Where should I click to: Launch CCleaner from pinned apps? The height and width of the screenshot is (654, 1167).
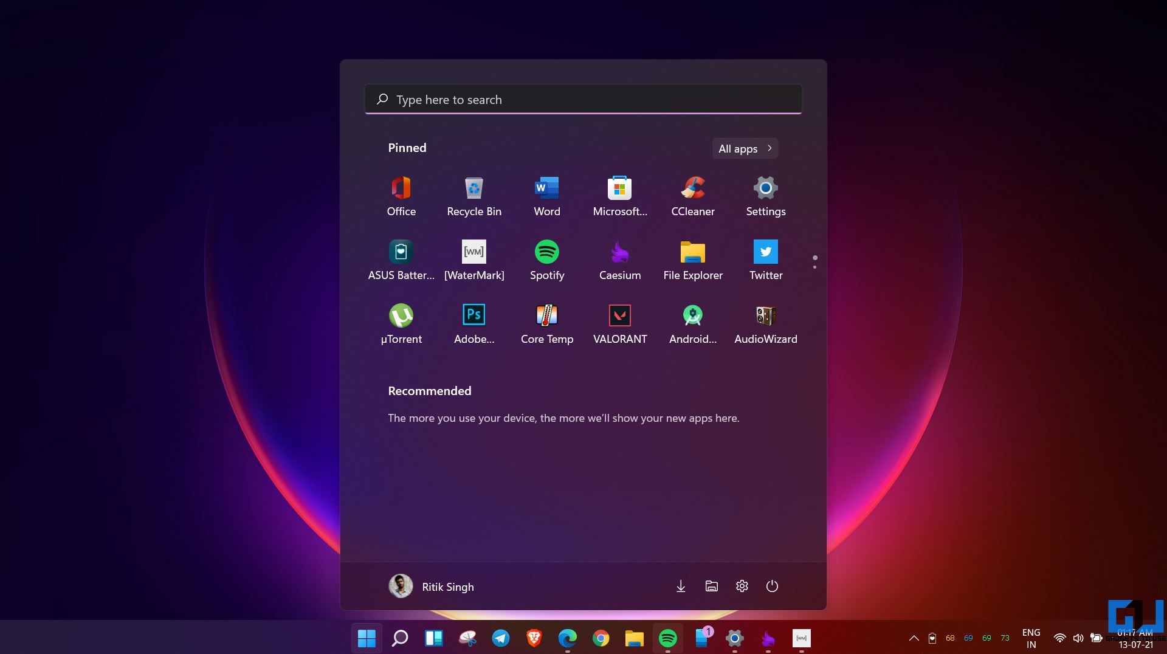pos(693,196)
